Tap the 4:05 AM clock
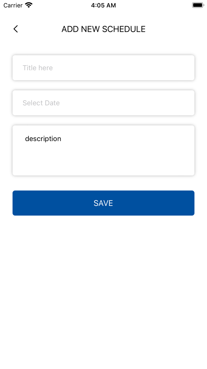Image resolution: width=207 pixels, height=369 pixels. [x=103, y=5]
